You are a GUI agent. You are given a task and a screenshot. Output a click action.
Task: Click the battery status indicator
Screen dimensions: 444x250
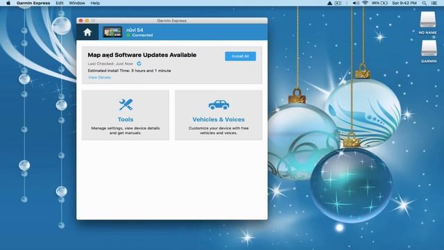coord(379,3)
